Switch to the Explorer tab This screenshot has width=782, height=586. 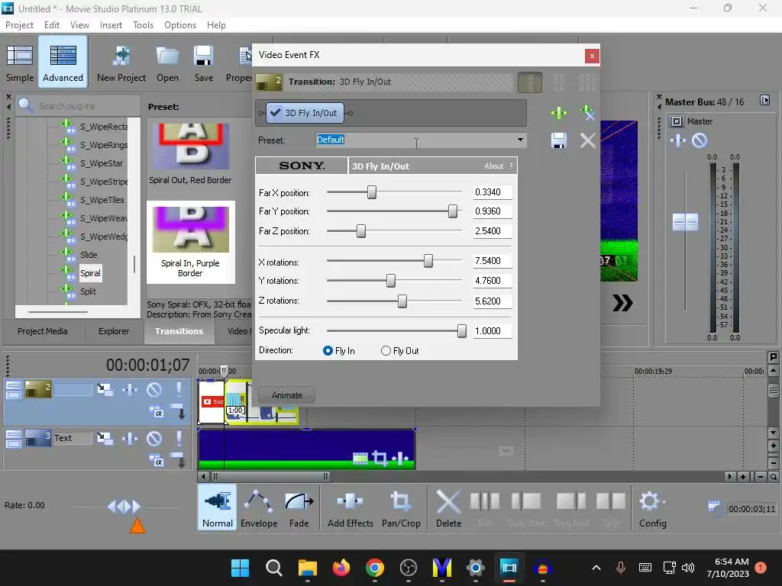[x=114, y=331]
